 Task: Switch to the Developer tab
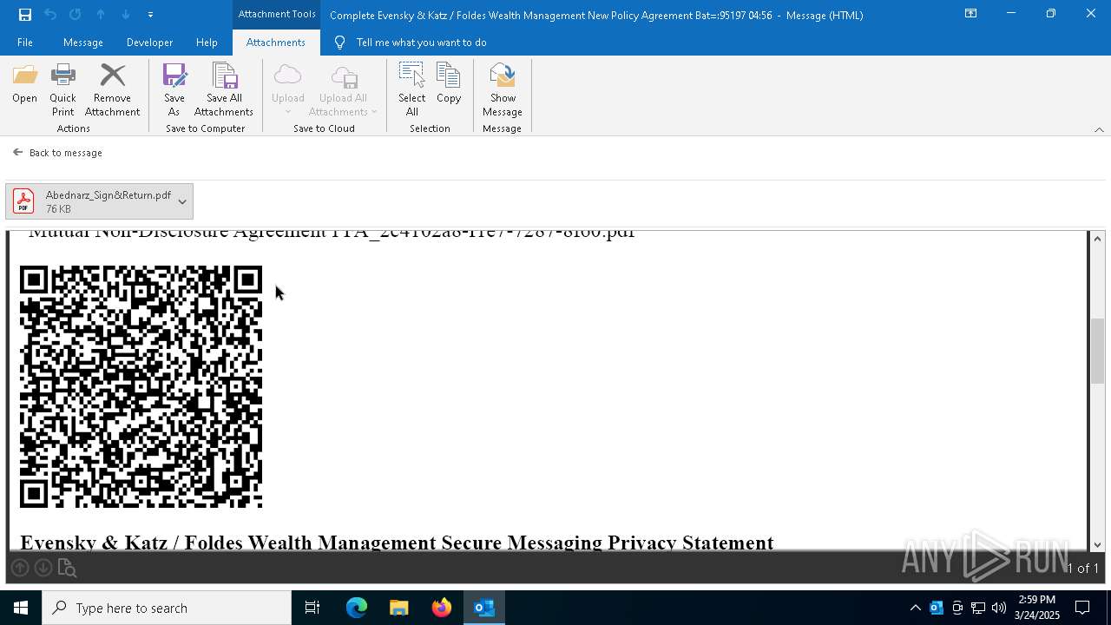(149, 43)
